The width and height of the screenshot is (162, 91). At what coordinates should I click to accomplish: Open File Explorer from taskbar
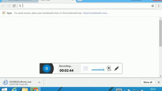tap(25, 89)
